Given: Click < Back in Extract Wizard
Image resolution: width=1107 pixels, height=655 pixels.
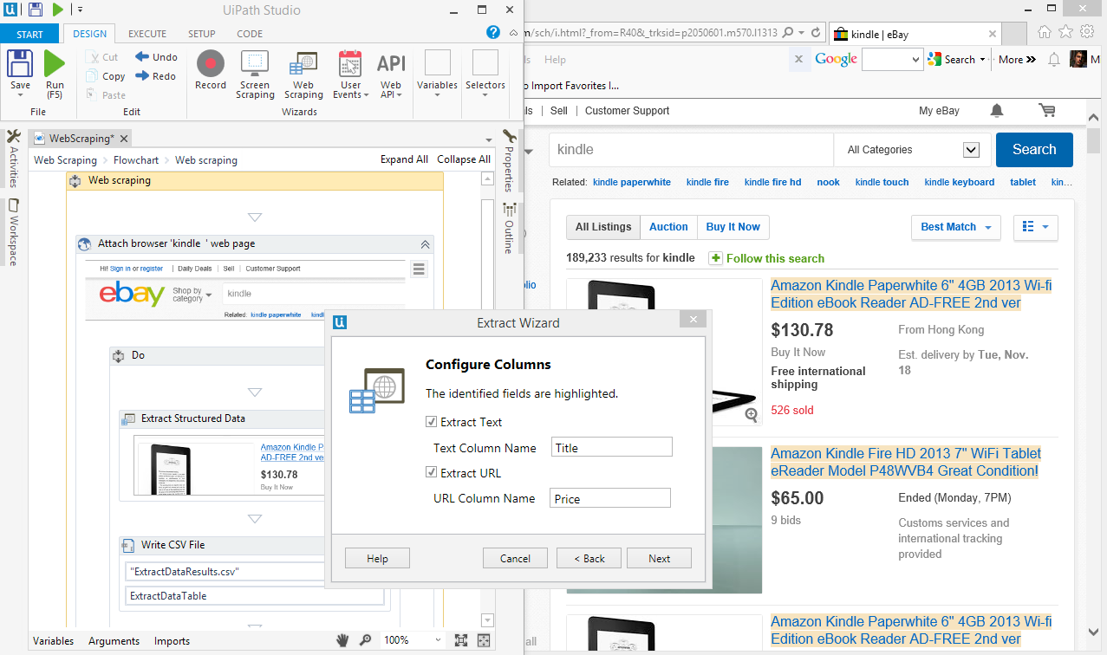Looking at the screenshot, I should [589, 558].
